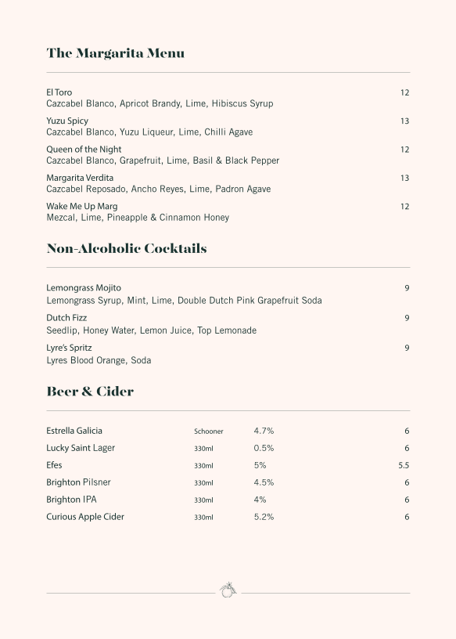Click the Schooner size label
This screenshot has width=456, height=639.
click(x=209, y=431)
